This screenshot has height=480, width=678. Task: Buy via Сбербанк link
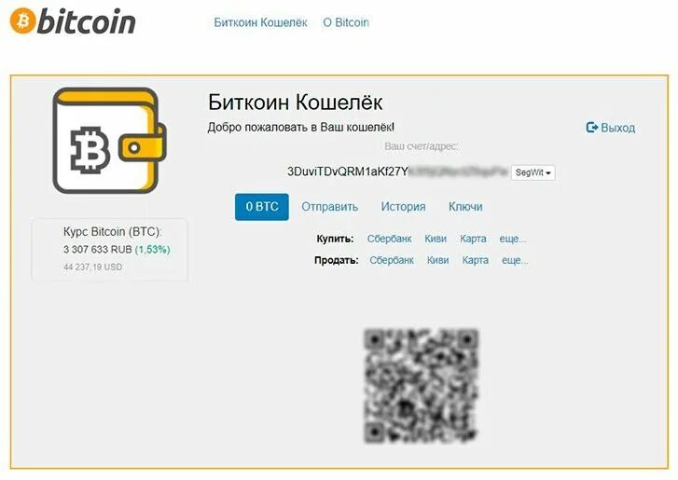[390, 239]
